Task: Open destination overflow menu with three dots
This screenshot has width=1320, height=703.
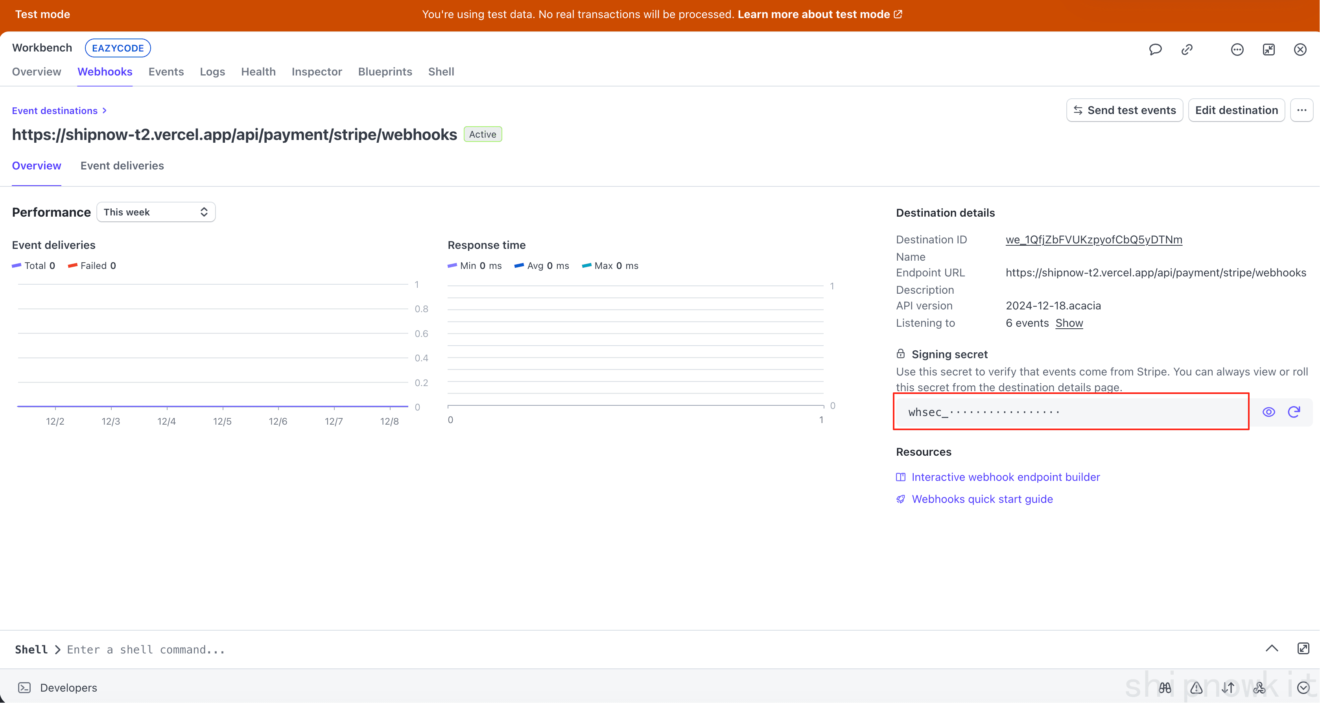Action: click(1302, 110)
